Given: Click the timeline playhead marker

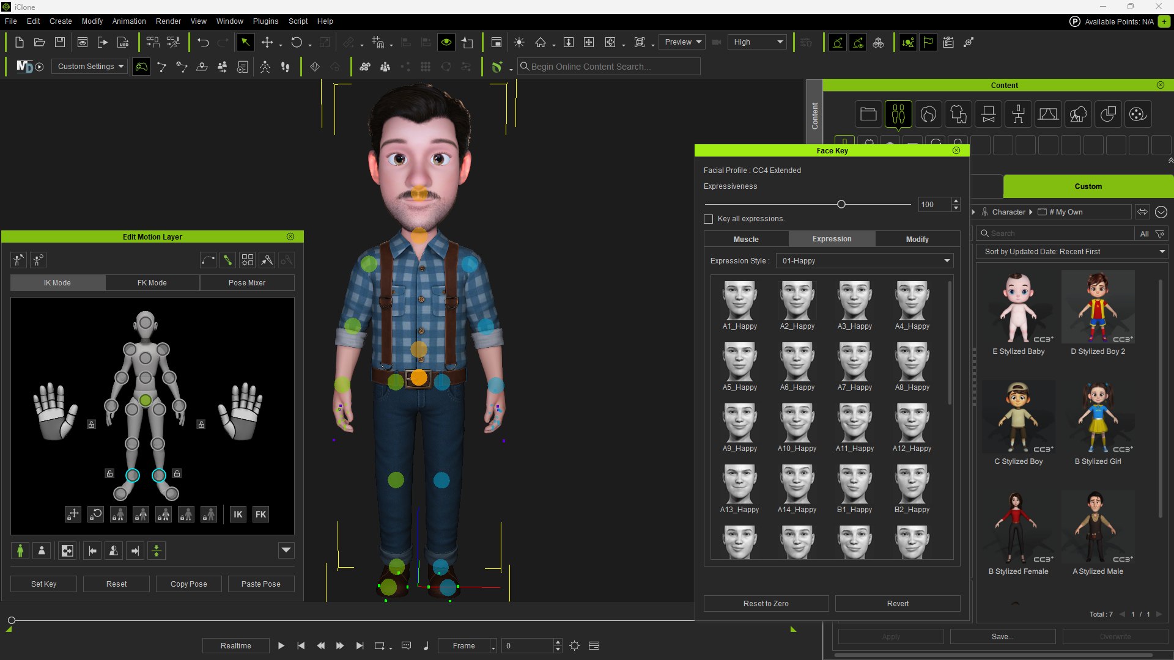Looking at the screenshot, I should (11, 620).
